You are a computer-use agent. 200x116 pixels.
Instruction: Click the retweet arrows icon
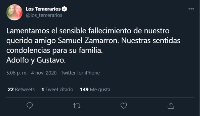click(77, 106)
